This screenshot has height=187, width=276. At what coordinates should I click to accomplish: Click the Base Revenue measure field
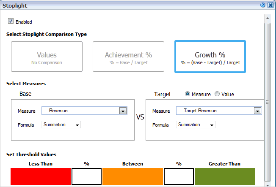pyautogui.click(x=80, y=111)
